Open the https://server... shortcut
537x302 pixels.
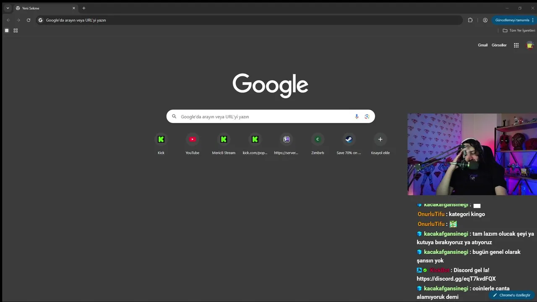click(x=286, y=144)
